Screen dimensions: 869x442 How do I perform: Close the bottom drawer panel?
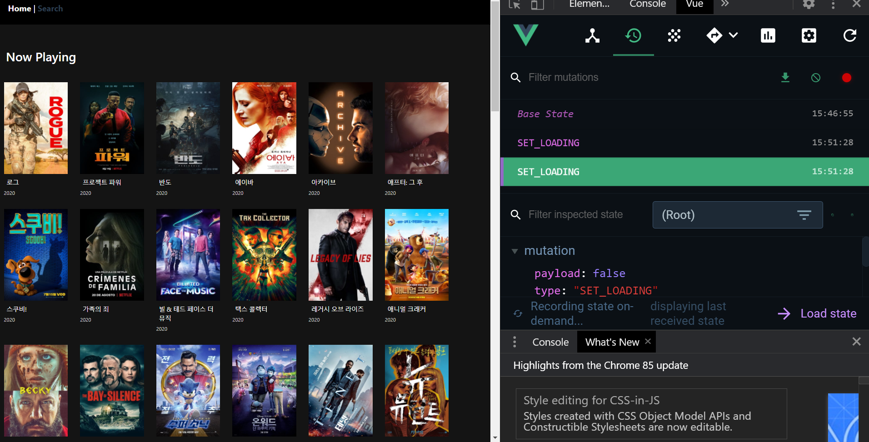point(856,342)
